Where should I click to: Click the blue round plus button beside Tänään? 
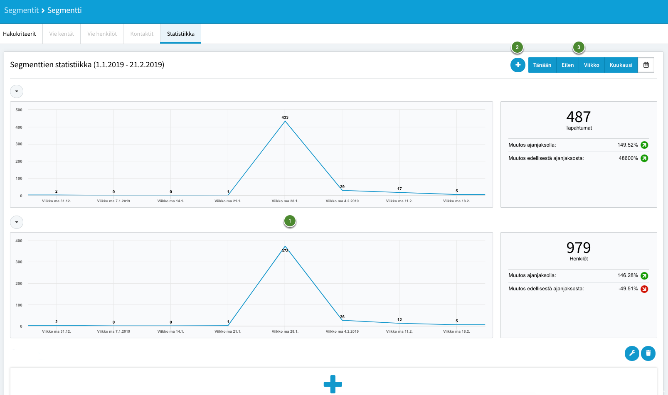[518, 65]
